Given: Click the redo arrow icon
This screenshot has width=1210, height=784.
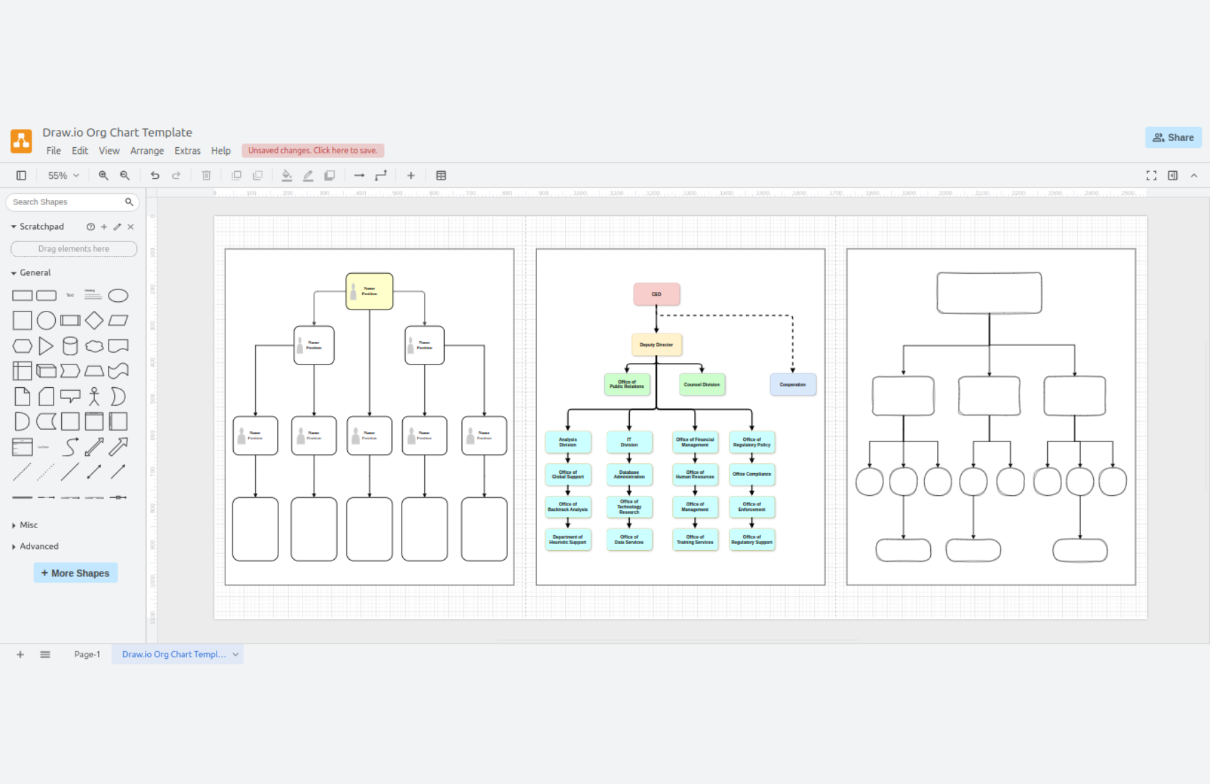Looking at the screenshot, I should pyautogui.click(x=176, y=175).
